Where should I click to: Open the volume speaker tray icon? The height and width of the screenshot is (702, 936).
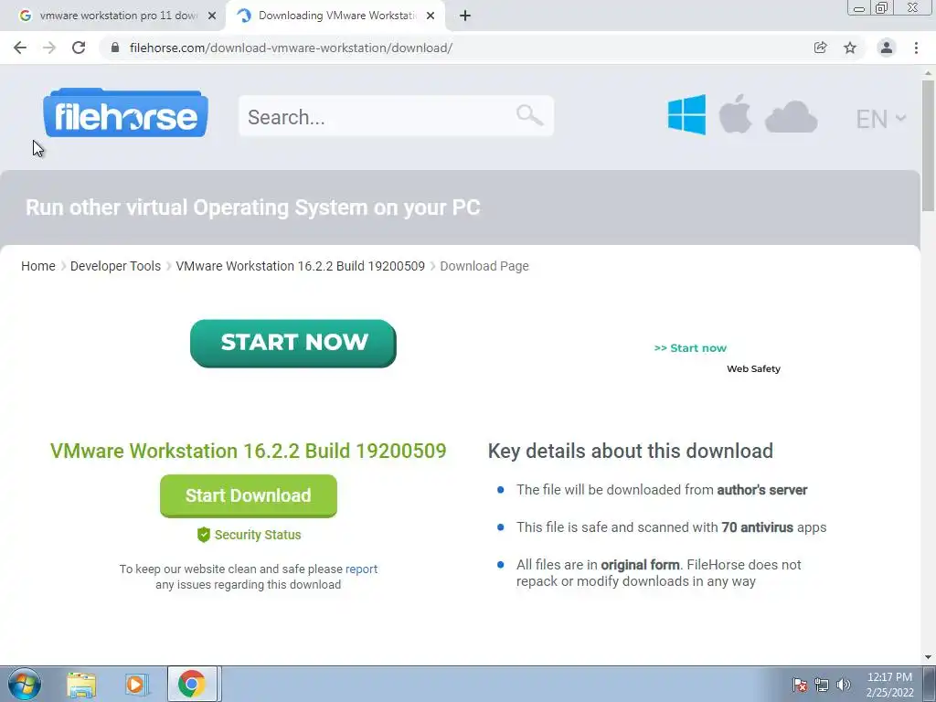(844, 685)
